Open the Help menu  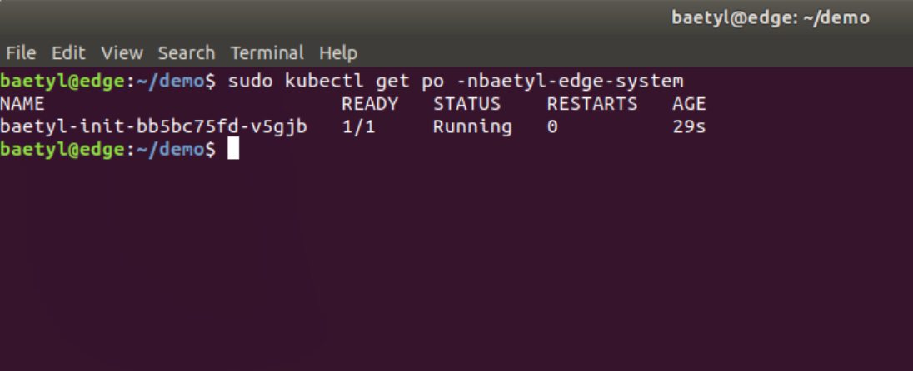337,53
